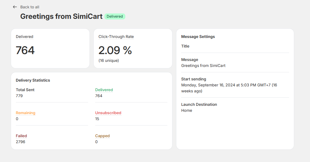
Task: Click the Delivered label in top card
Action: coord(24,37)
